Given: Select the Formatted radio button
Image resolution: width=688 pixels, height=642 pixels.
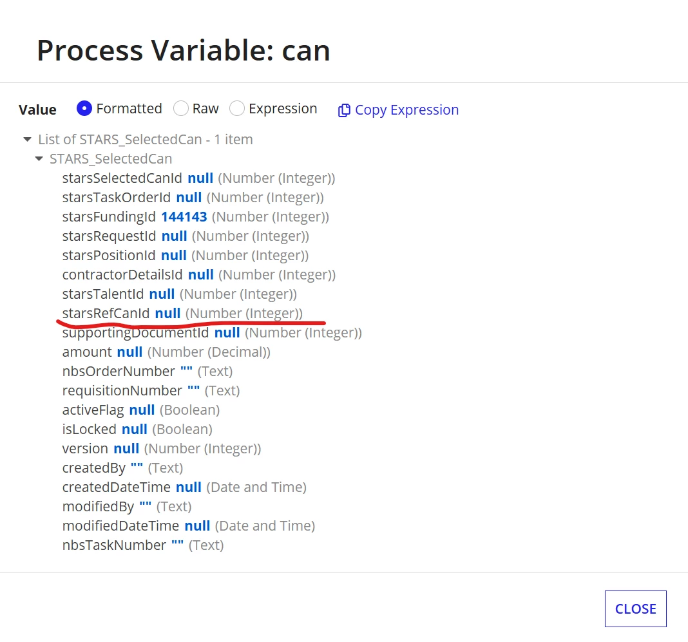Looking at the screenshot, I should [84, 108].
